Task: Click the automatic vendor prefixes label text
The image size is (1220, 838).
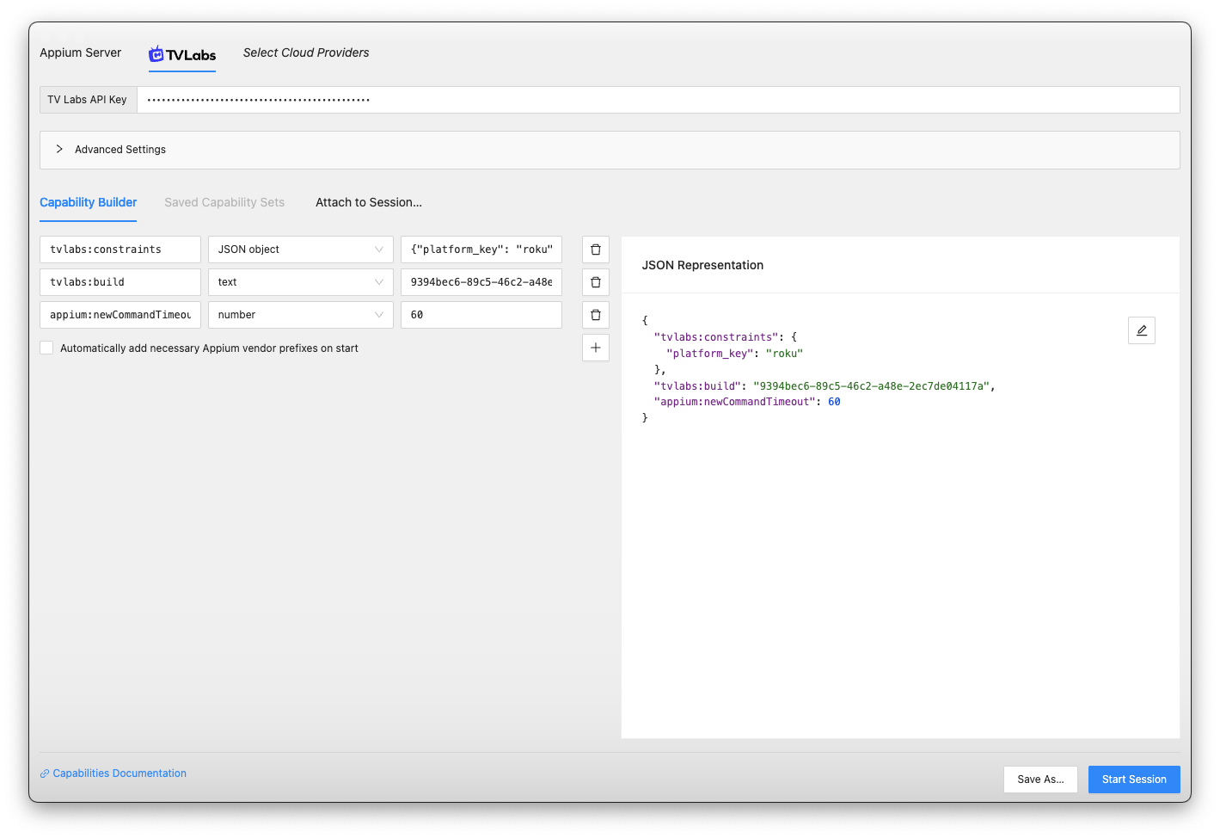Action: (x=209, y=348)
